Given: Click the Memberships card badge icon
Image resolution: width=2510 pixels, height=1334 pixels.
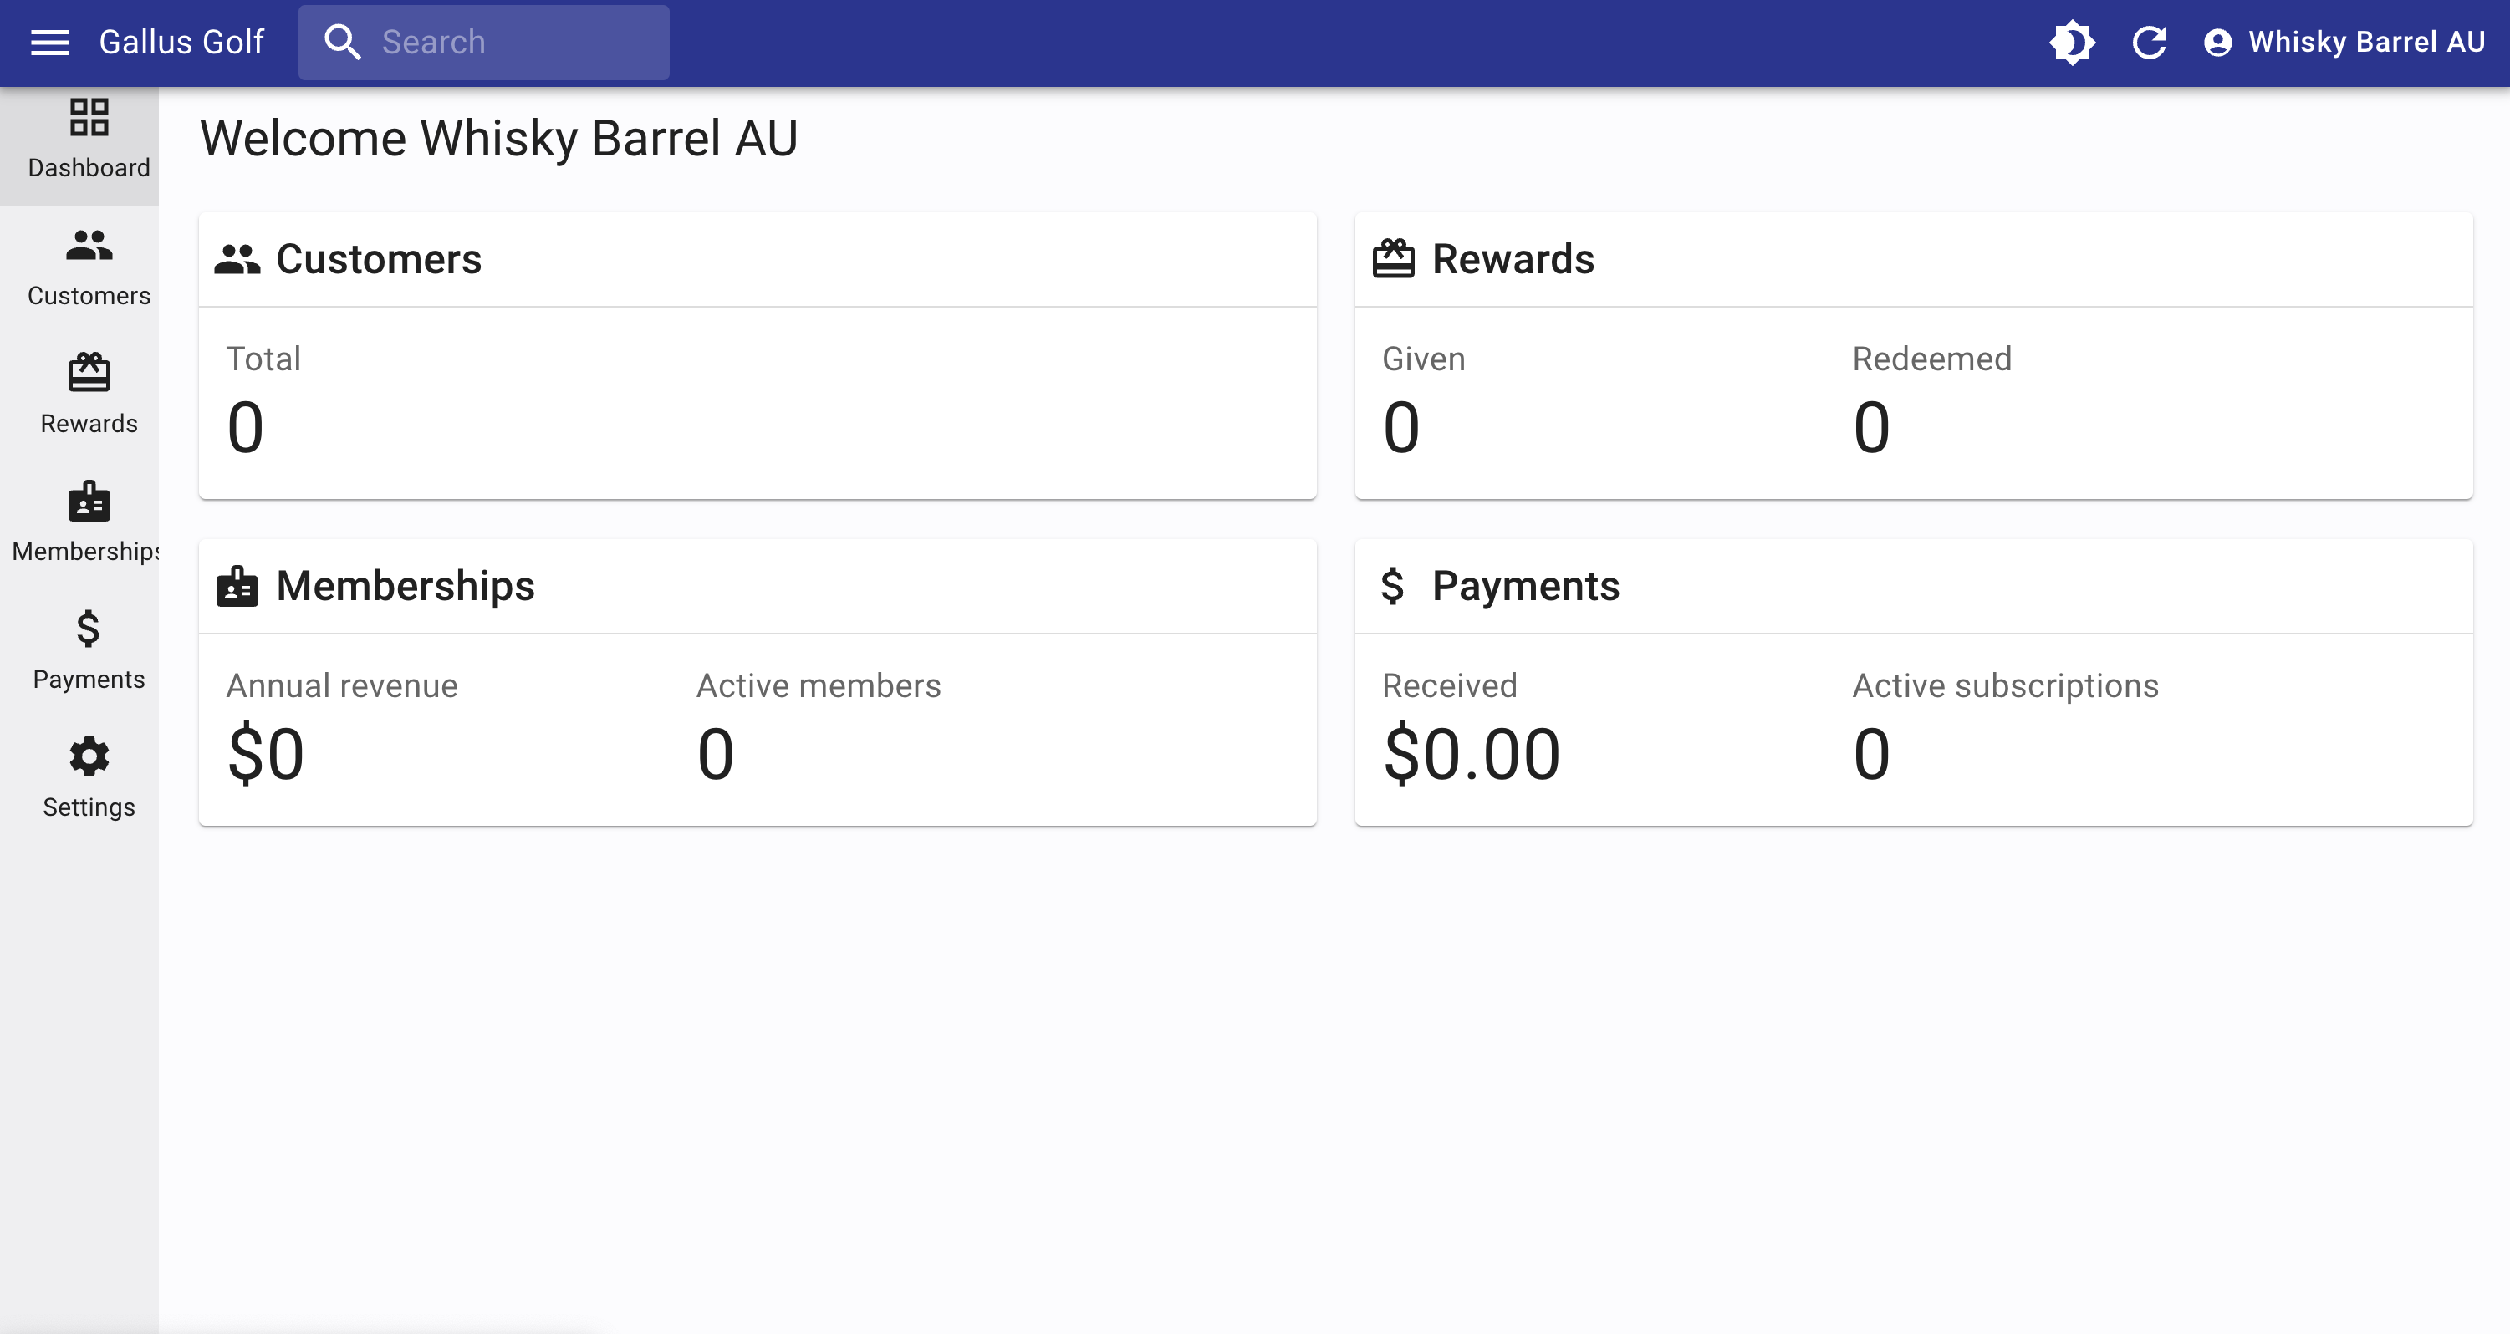Looking at the screenshot, I should [237, 586].
